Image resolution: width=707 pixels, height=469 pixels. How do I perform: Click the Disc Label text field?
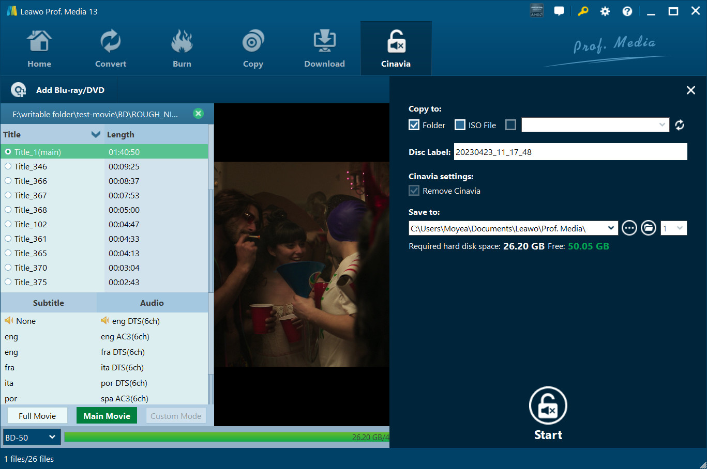click(570, 152)
